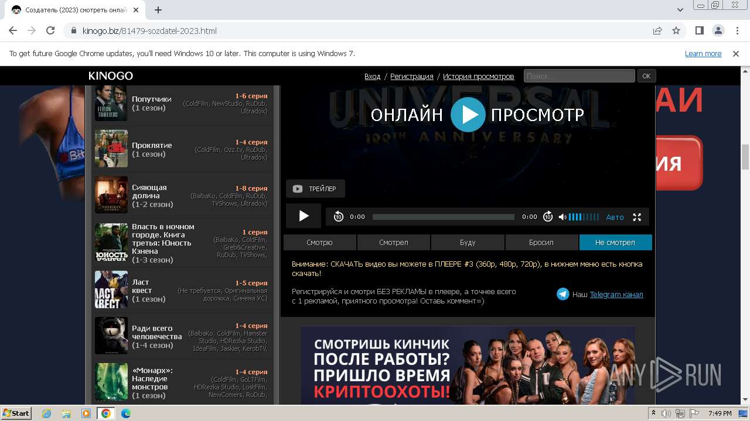Viewport: 750px width, 421px height.
Task: Open the Проклятие poster thumbnail
Action: point(111,149)
